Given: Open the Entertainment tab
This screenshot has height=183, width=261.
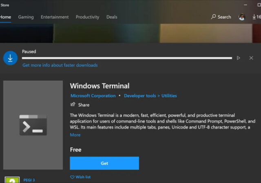Looking at the screenshot, I should 55,17.
